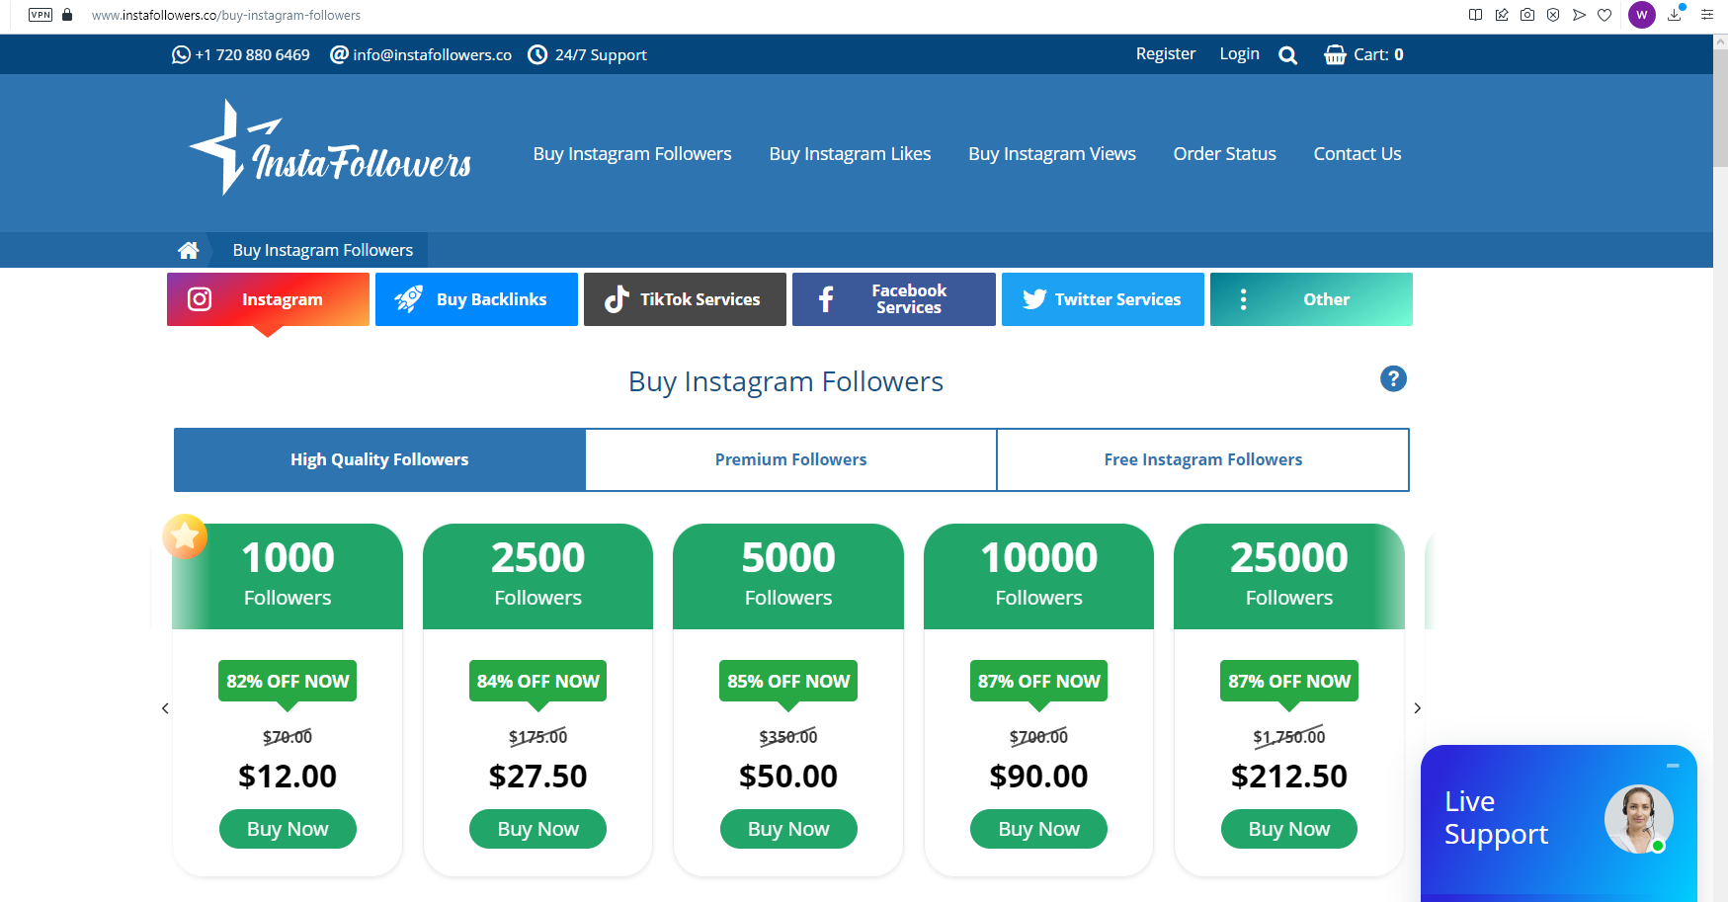The height and width of the screenshot is (902, 1728).
Task: Expand the Other services menu
Action: 1311,299
